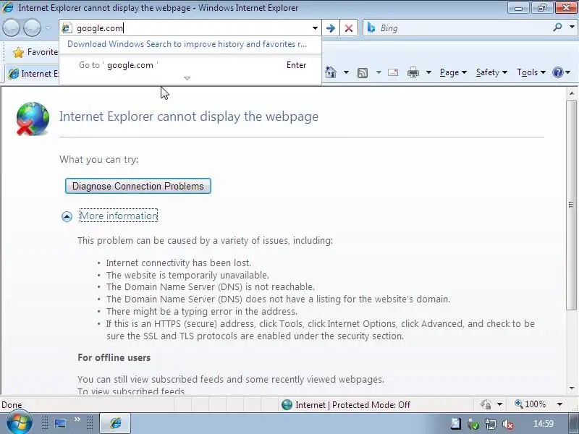Expand the autocomplete list chevron
The width and height of the screenshot is (579, 434).
187,78
